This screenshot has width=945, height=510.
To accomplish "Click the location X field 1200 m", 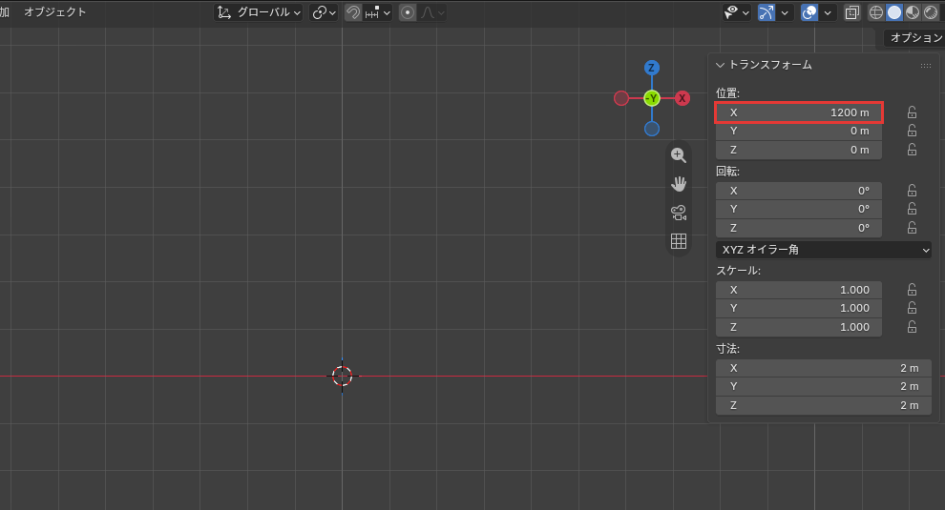I will pos(799,112).
